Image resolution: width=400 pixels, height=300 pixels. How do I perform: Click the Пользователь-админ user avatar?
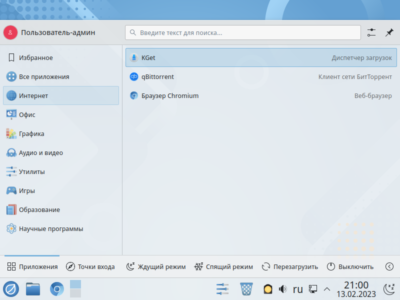coord(10,32)
